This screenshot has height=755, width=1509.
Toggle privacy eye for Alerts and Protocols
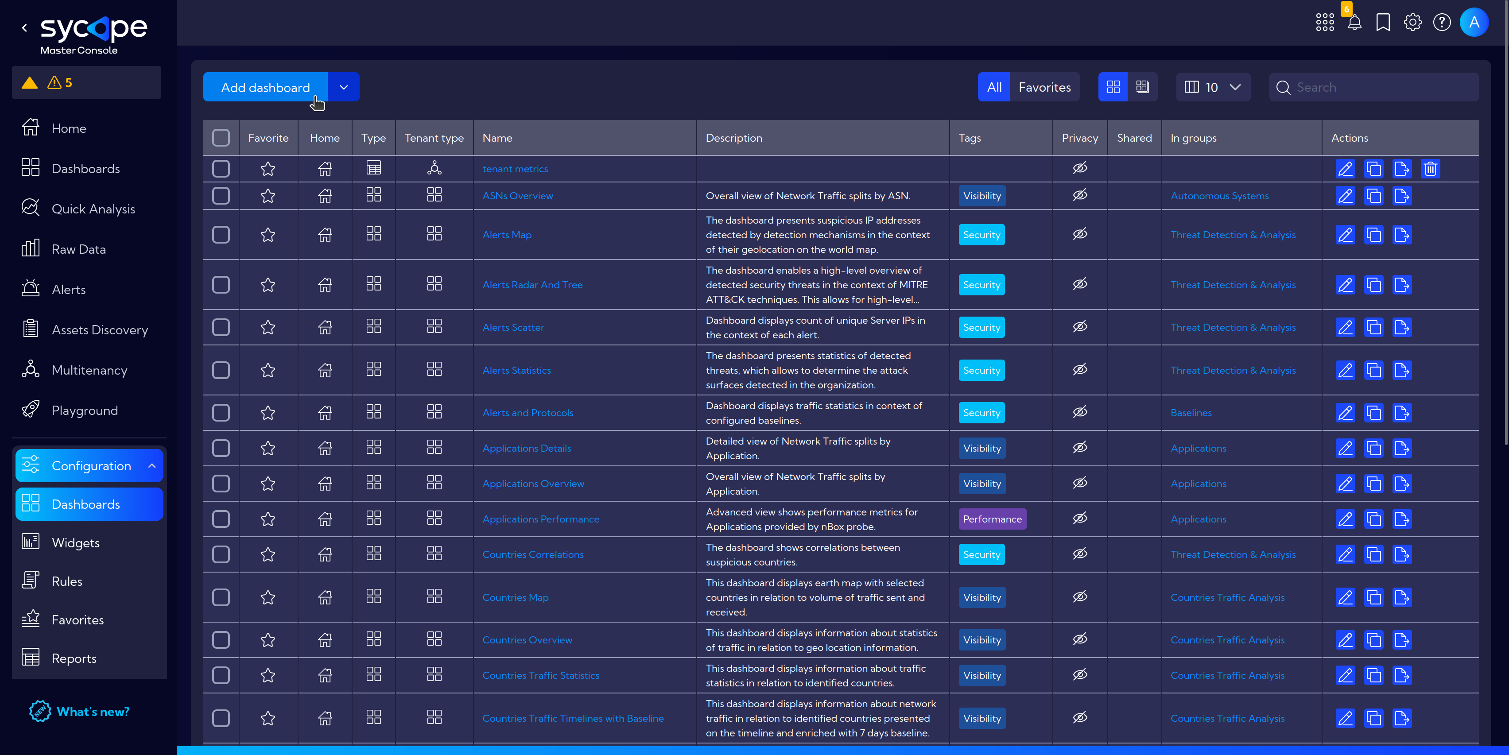[1080, 412]
